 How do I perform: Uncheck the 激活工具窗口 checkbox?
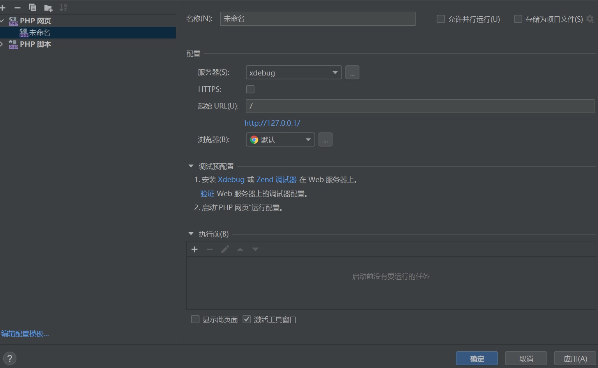[x=247, y=319]
